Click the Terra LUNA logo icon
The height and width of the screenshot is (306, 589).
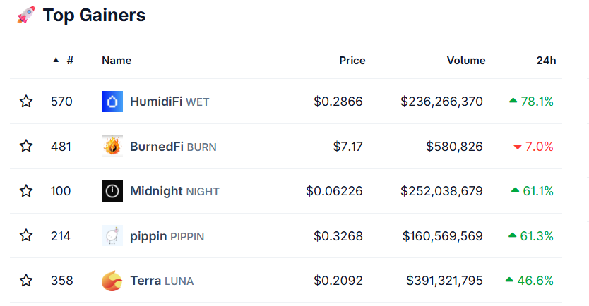click(x=112, y=281)
